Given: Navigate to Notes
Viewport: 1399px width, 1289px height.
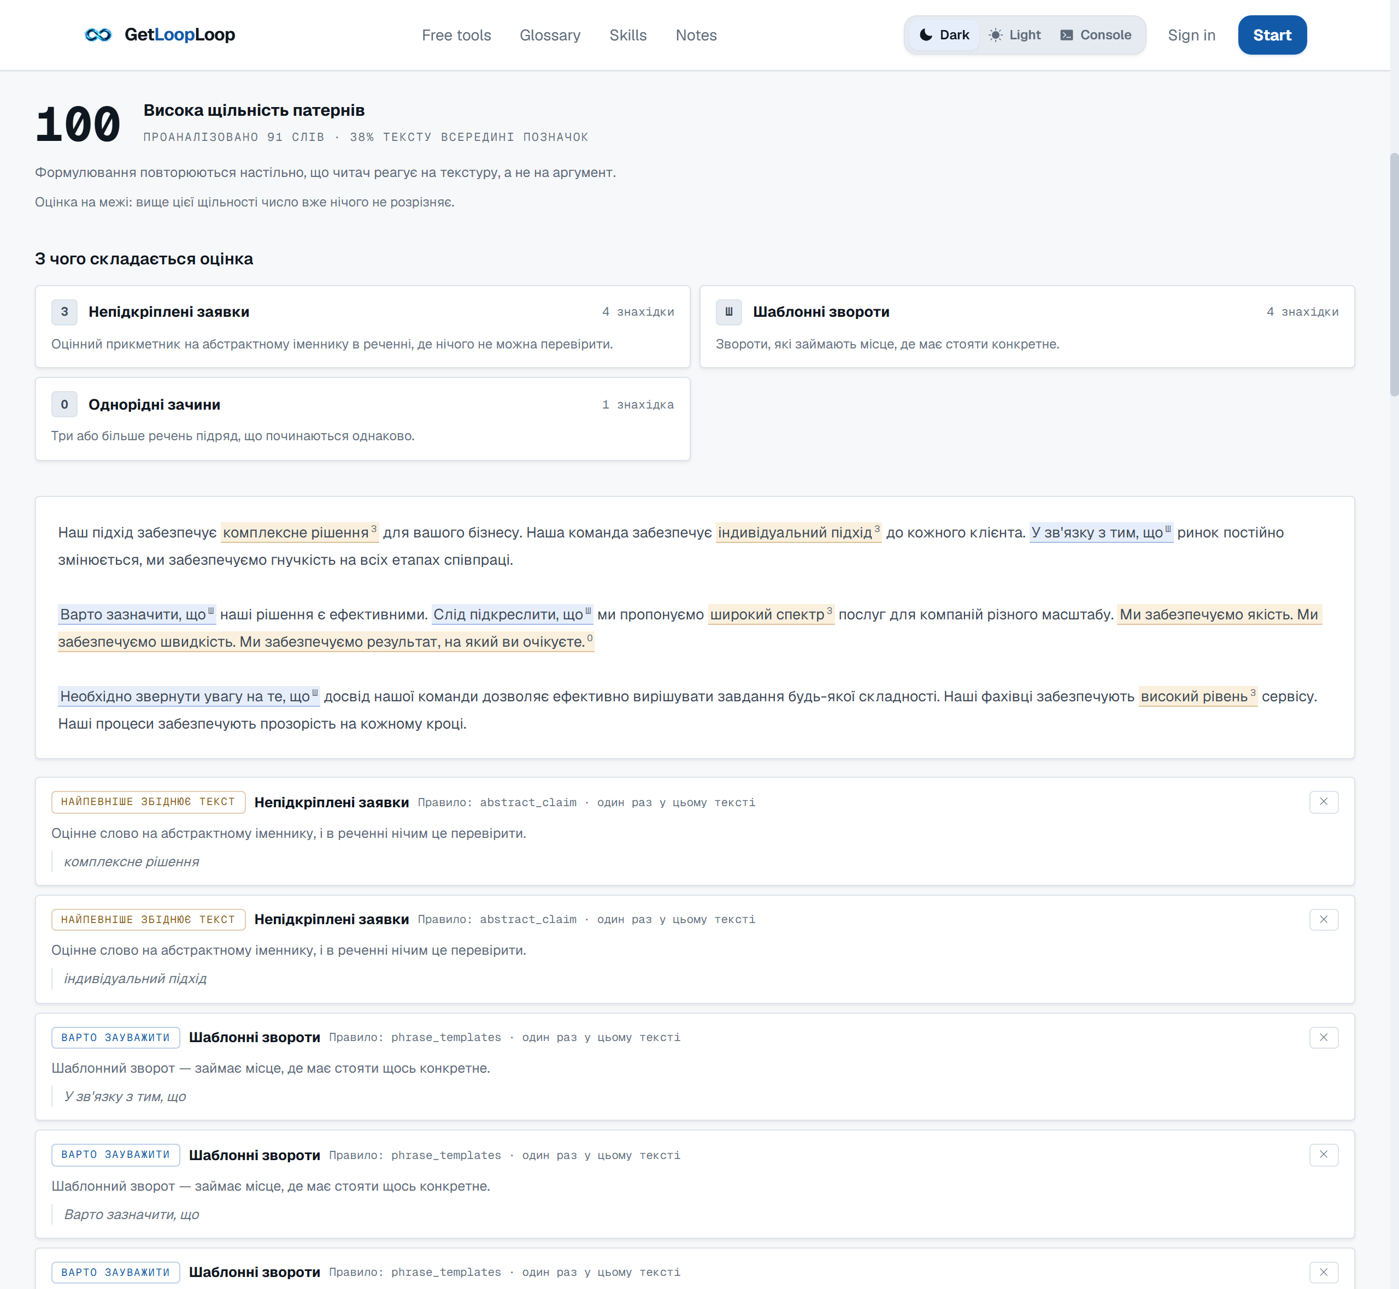Looking at the screenshot, I should pos(696,35).
